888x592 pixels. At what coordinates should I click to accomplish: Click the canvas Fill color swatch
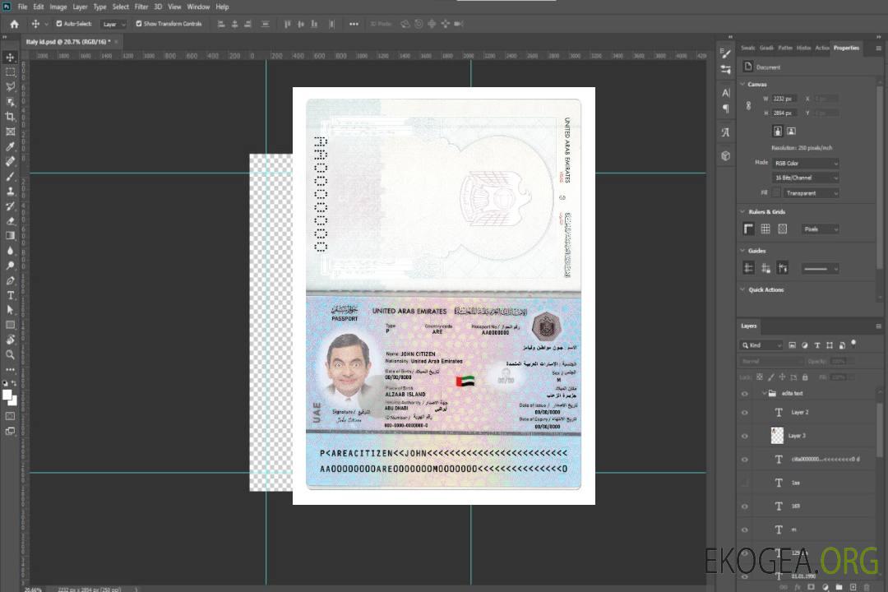pos(776,193)
